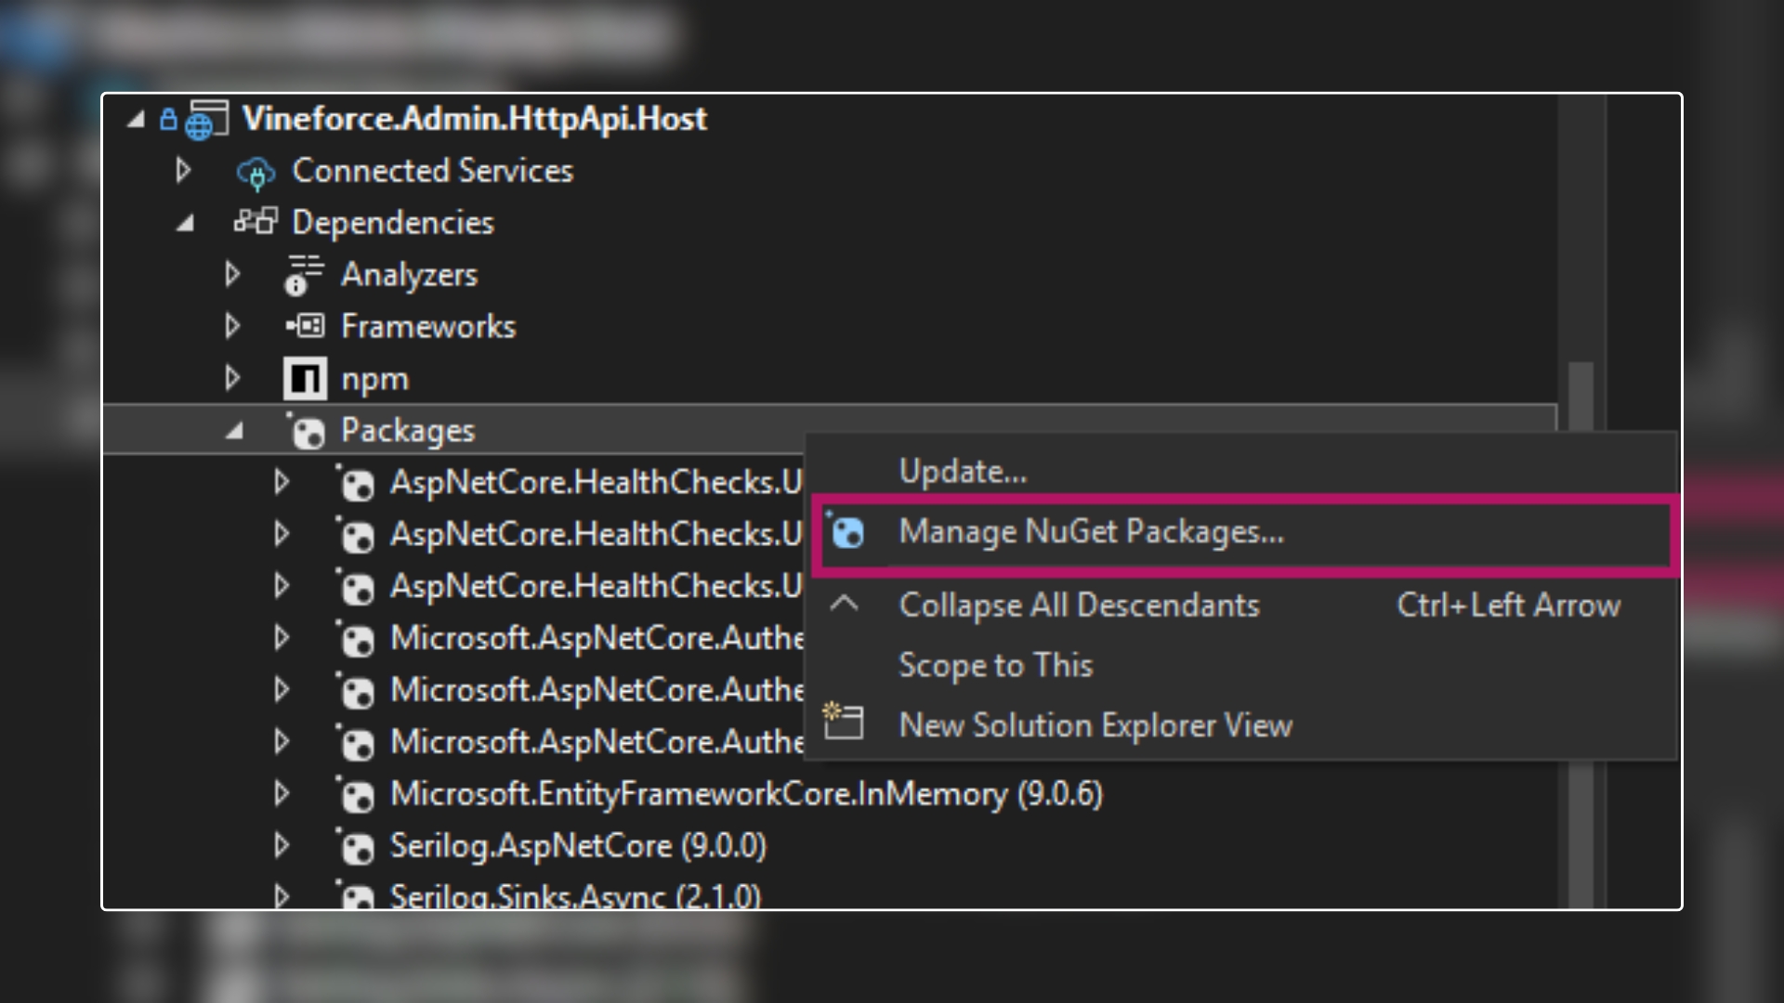Click the npm logo icon
The image size is (1784, 1003).
[x=305, y=378]
